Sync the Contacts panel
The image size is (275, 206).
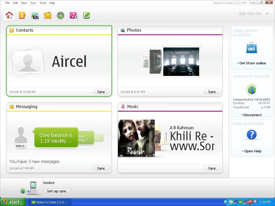101,92
